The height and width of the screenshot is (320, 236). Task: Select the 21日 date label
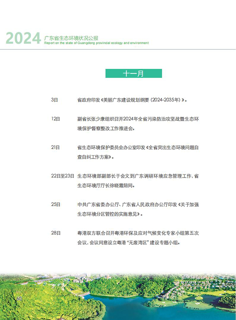(56, 148)
